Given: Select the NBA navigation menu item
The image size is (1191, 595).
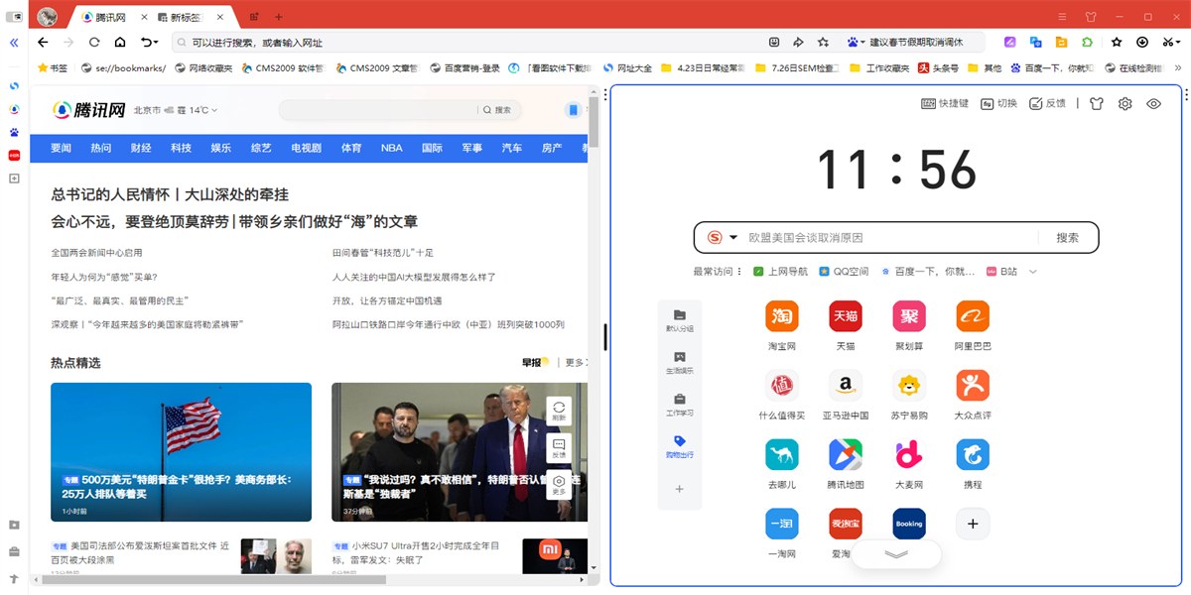Looking at the screenshot, I should pos(392,148).
